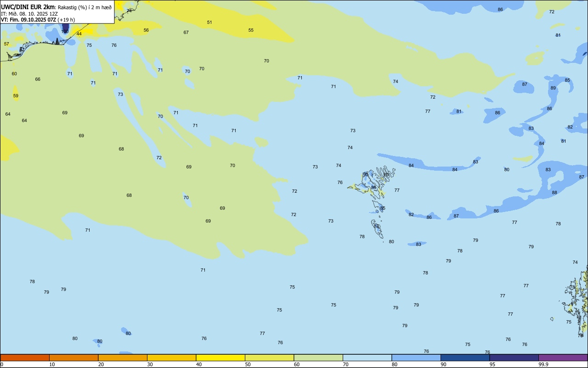
Task: Click the map value '57' near left edge
Action: coord(6,44)
